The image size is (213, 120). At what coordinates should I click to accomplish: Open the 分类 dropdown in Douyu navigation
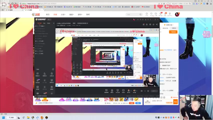pos(63,14)
